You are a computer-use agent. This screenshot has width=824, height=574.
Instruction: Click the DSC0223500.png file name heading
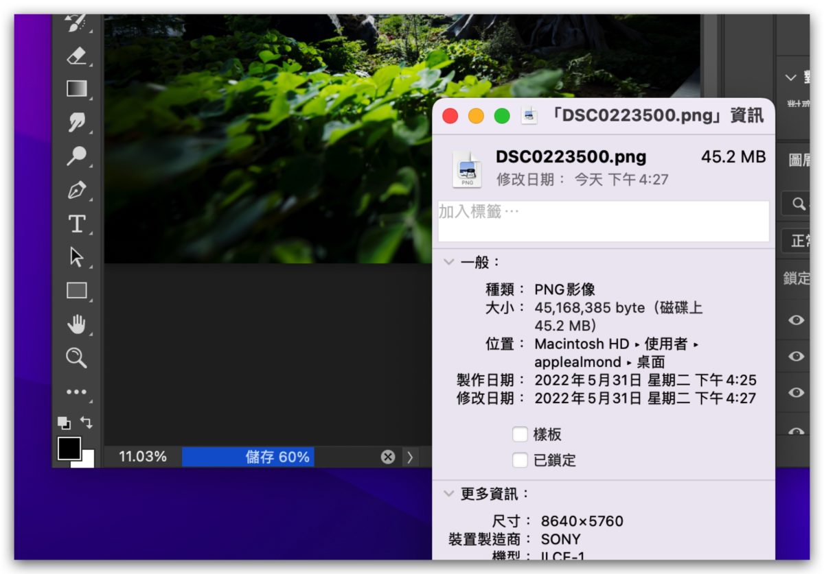[x=571, y=157]
